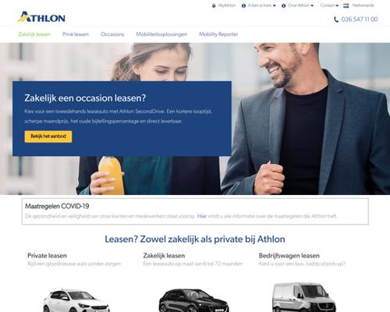Switch to Privé leasen menu item
The width and height of the screenshot is (390, 312).
[76, 34]
